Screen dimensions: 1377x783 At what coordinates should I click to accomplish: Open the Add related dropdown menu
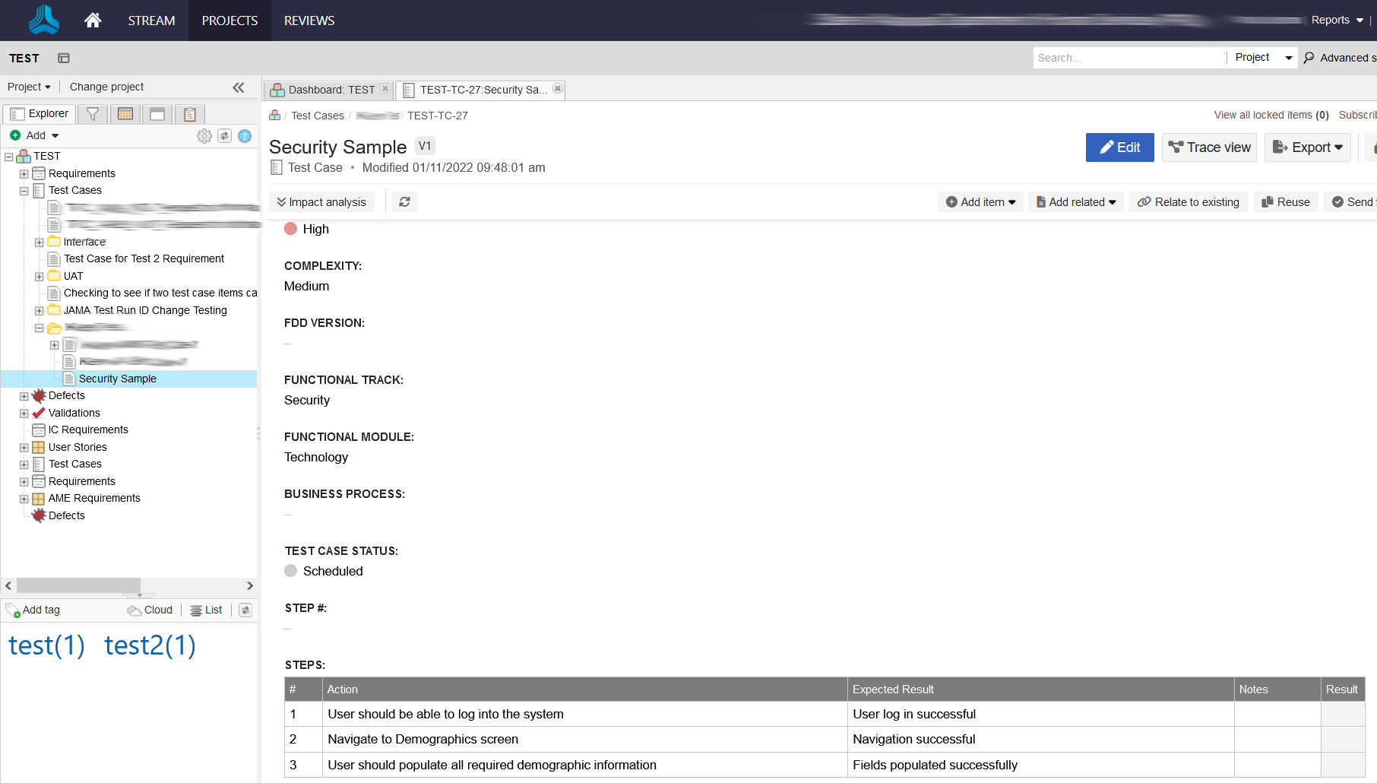click(x=1076, y=202)
